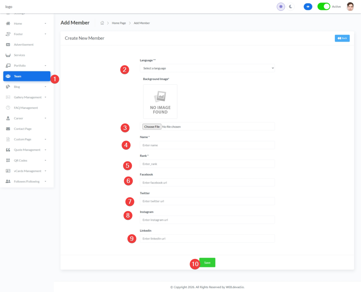The height and width of the screenshot is (292, 361).
Task: Enable light mode sun toggle
Action: [281, 7]
